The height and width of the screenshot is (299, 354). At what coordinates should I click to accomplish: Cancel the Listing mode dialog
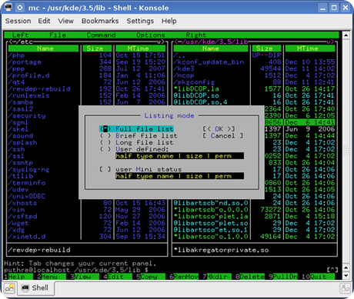coord(222,136)
